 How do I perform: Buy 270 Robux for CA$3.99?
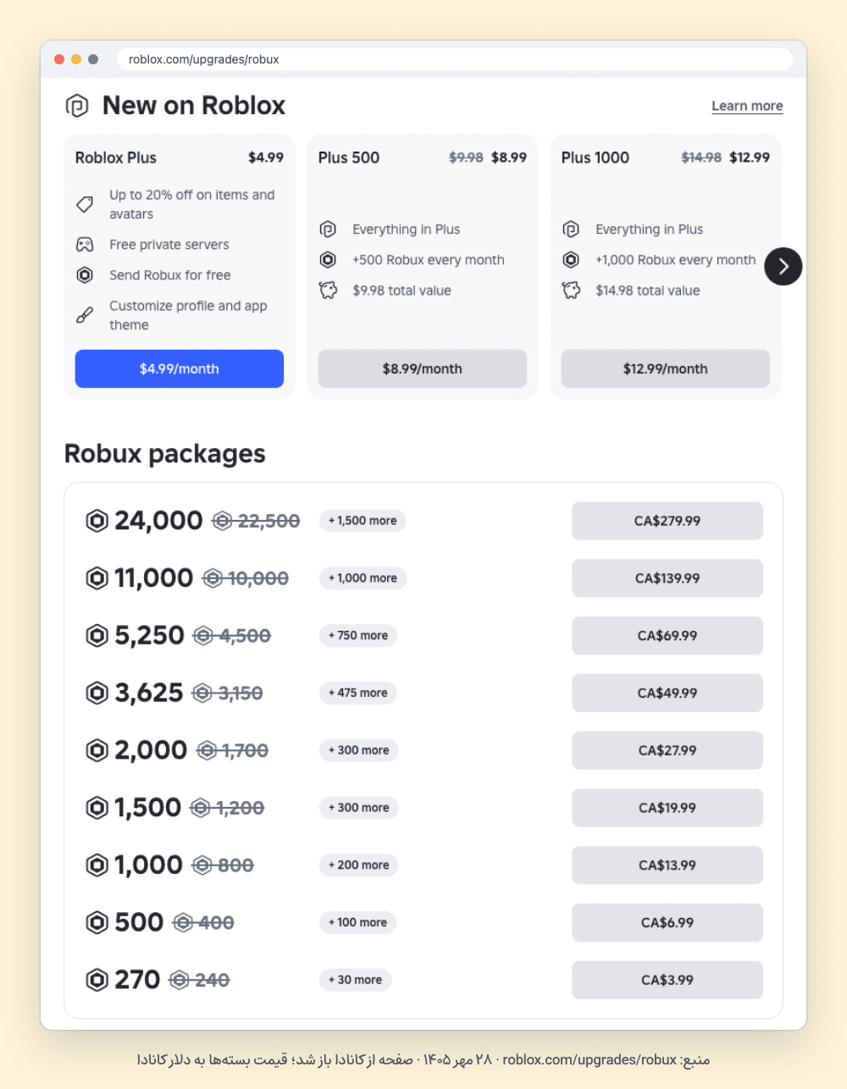(667, 980)
